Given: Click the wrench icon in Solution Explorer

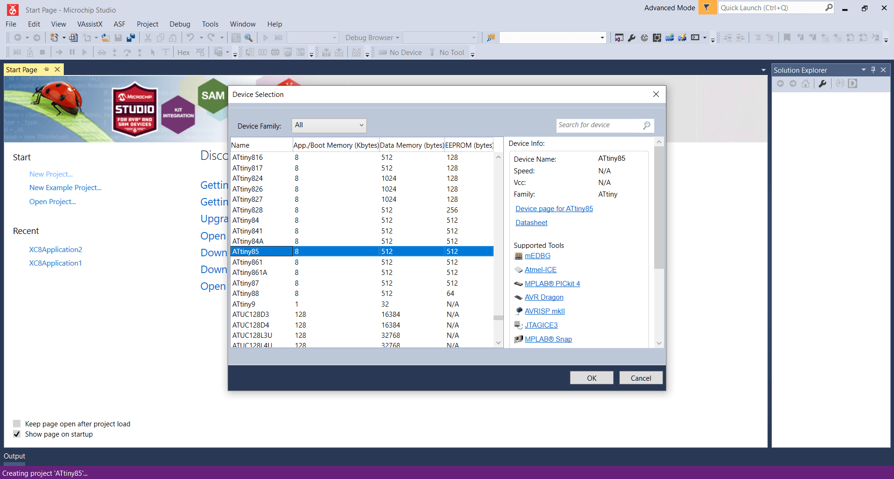Looking at the screenshot, I should click(x=823, y=84).
